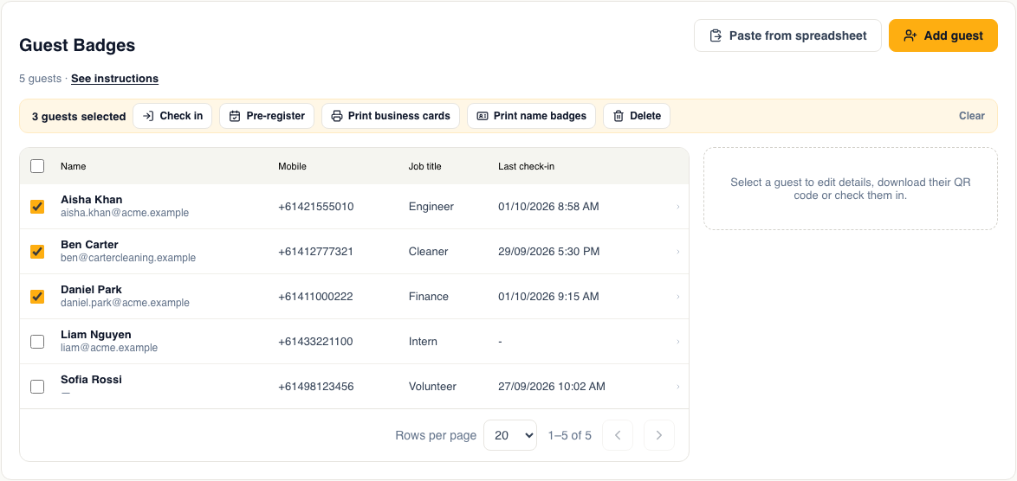Deselect Daniel Park's checkbox
1017x481 pixels.
point(37,297)
